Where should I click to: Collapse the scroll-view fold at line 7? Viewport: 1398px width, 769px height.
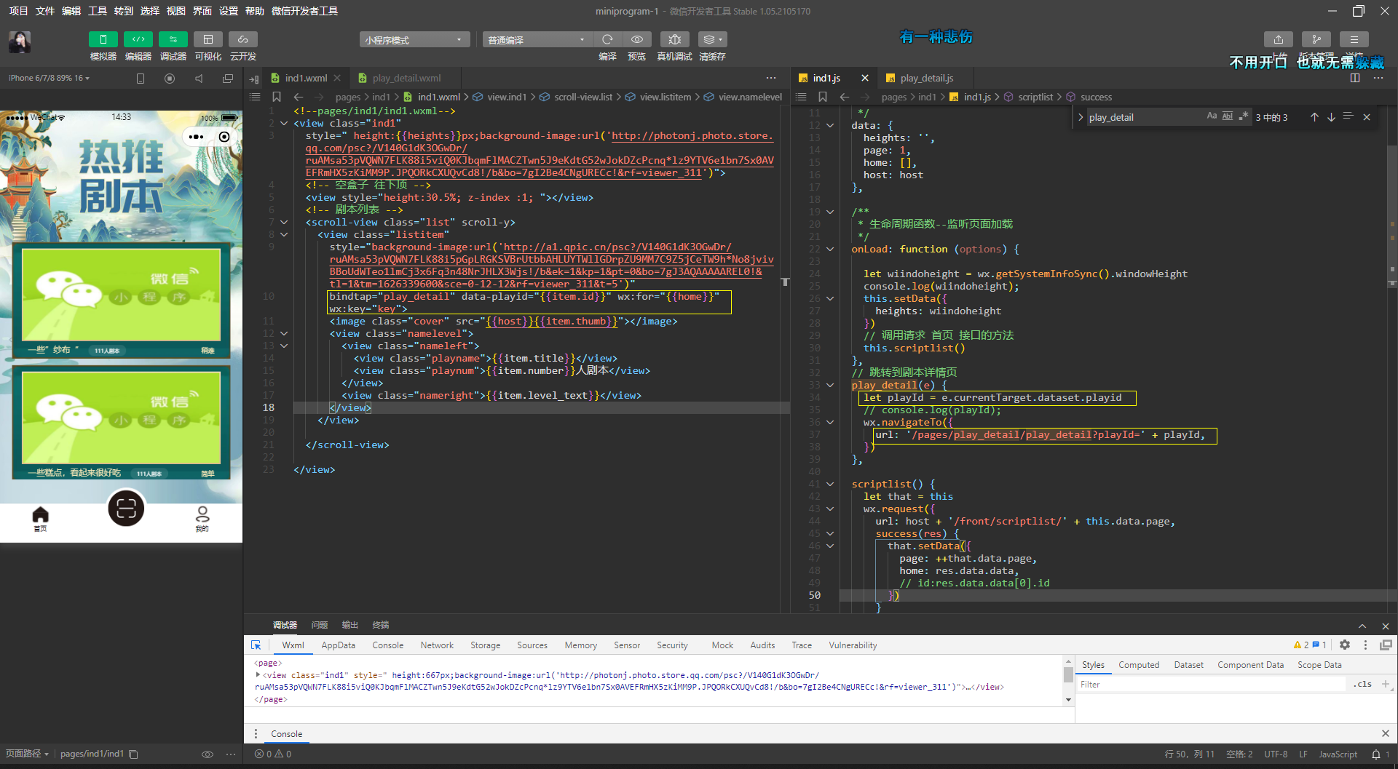pos(284,222)
